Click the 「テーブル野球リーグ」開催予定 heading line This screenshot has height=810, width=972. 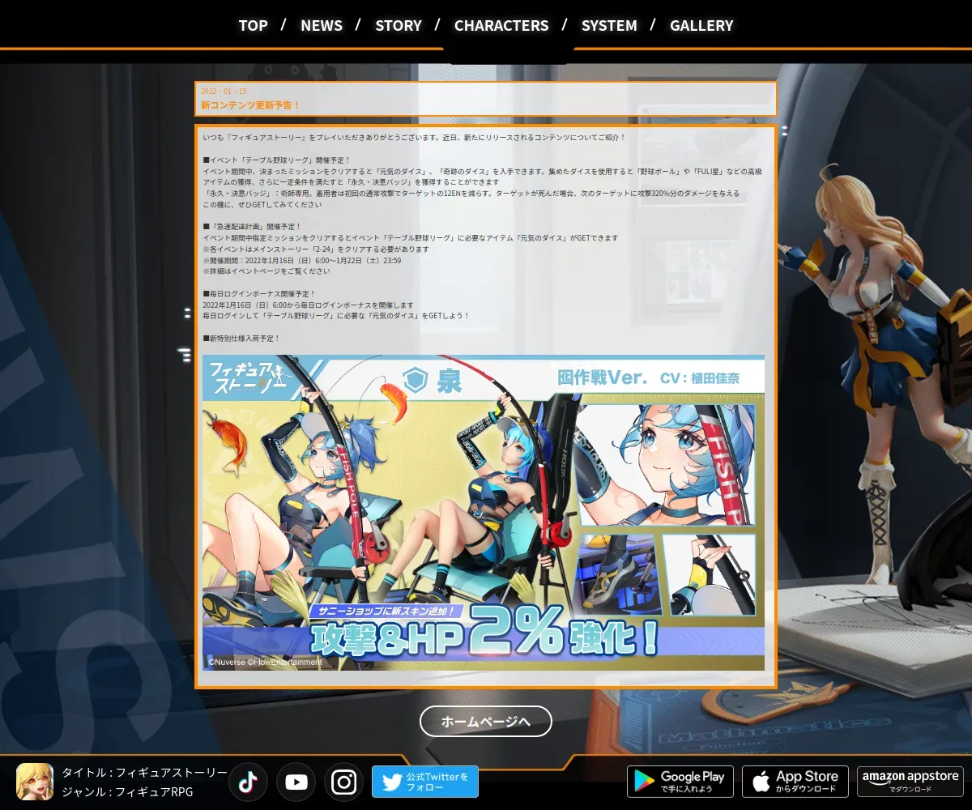276,160
